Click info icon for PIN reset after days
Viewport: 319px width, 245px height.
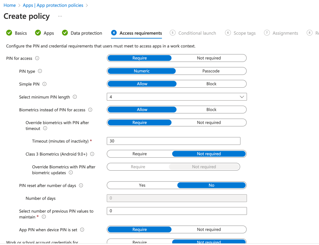pyautogui.click(x=81, y=186)
